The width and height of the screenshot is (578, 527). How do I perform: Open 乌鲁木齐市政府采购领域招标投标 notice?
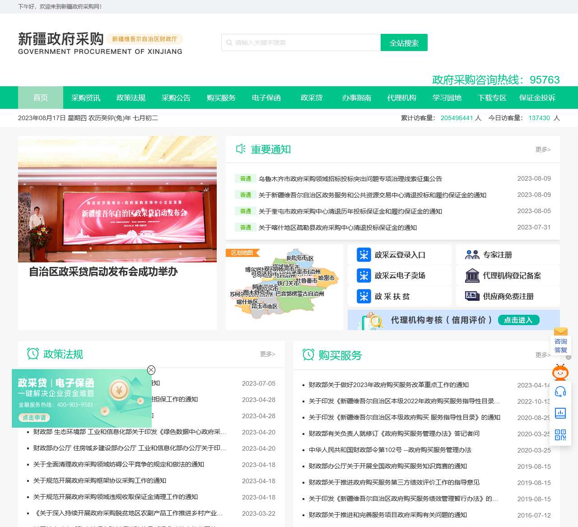(350, 179)
